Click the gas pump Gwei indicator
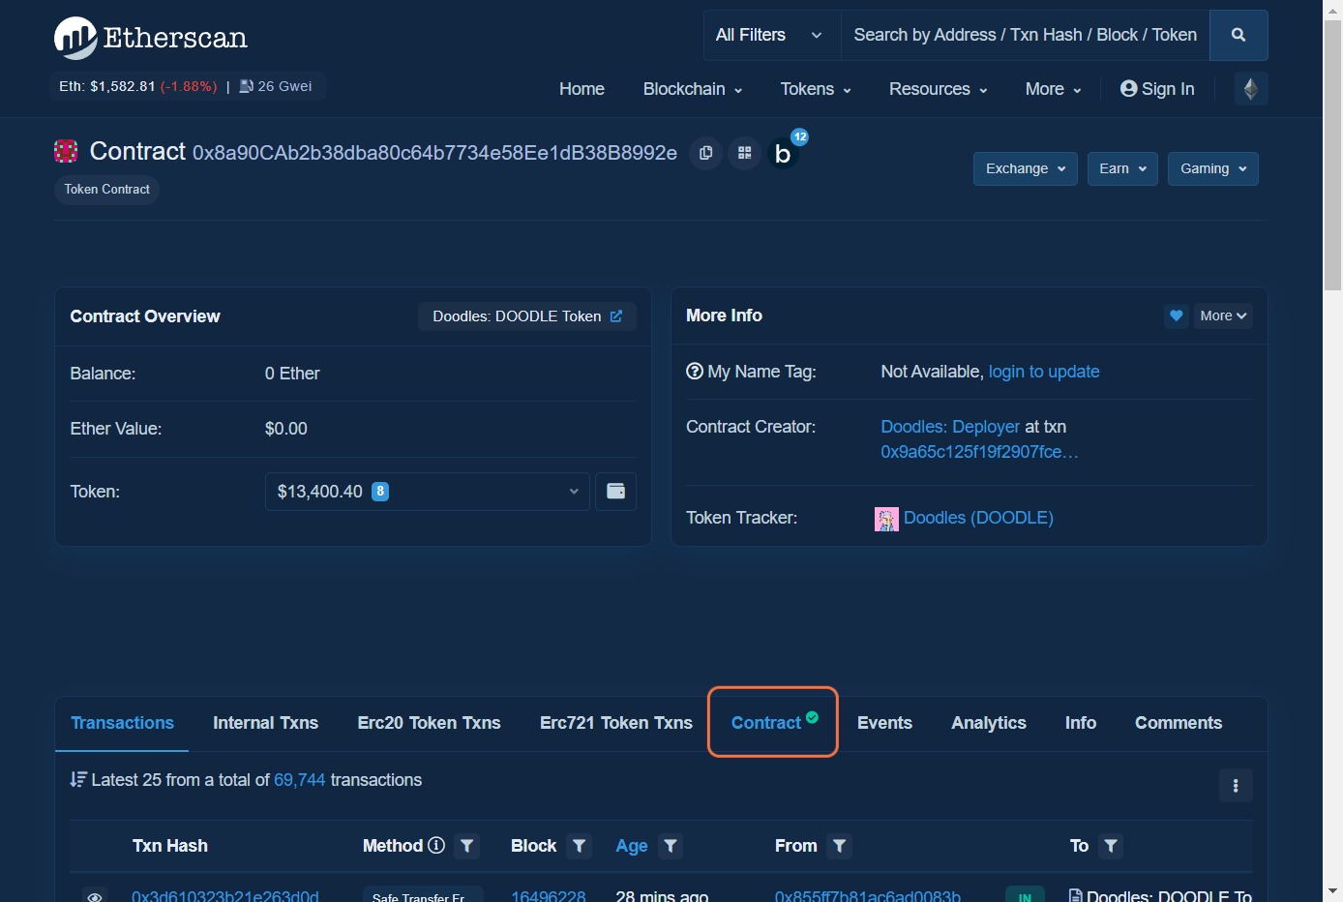This screenshot has width=1343, height=902. tap(276, 86)
